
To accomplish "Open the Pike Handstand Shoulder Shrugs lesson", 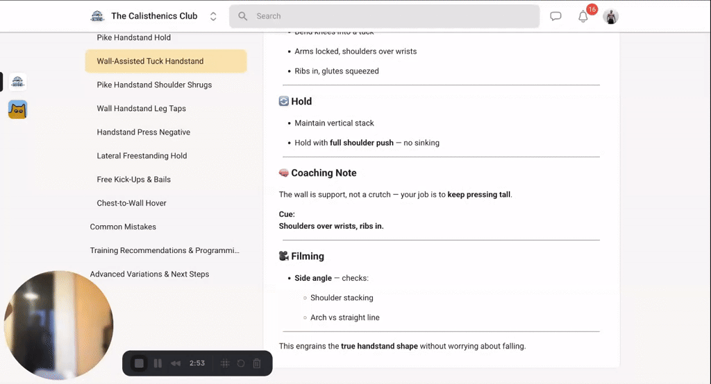I will [x=154, y=85].
